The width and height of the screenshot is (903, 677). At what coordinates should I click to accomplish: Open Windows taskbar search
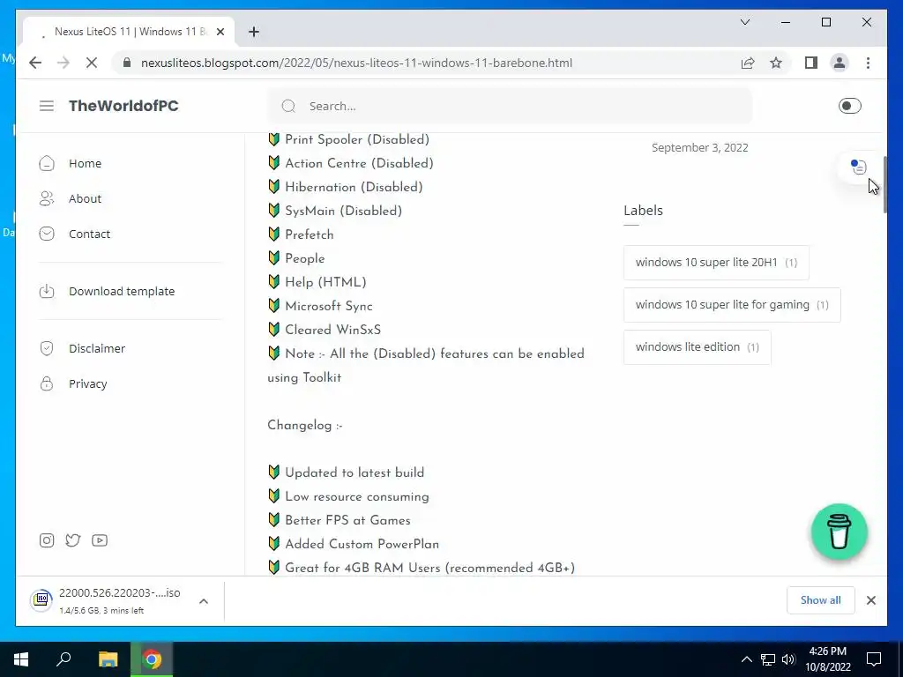(x=63, y=659)
